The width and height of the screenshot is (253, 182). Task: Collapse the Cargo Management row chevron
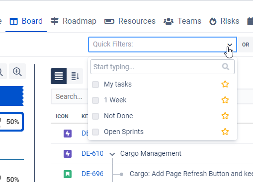click(x=112, y=154)
